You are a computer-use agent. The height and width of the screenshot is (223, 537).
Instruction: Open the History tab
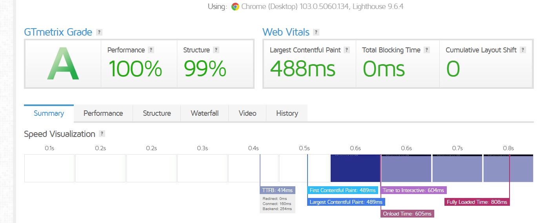287,113
